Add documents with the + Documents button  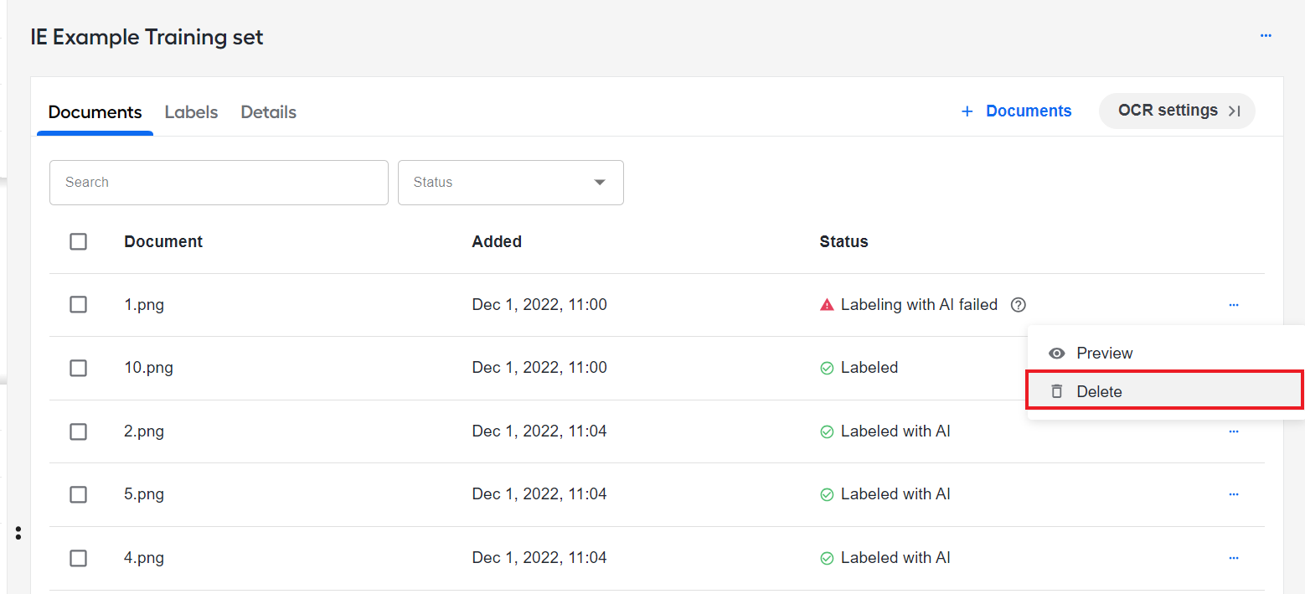(x=1016, y=111)
